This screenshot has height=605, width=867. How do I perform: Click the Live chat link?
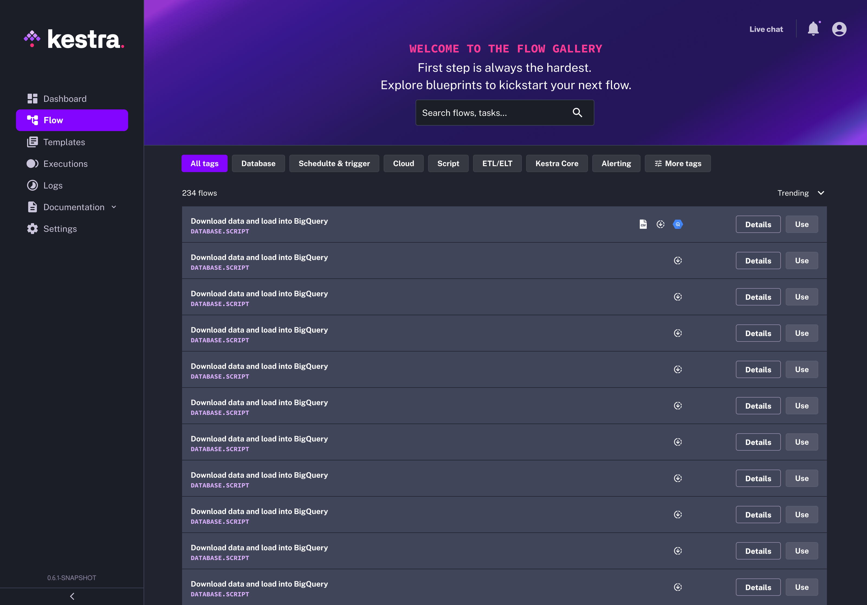pyautogui.click(x=766, y=29)
